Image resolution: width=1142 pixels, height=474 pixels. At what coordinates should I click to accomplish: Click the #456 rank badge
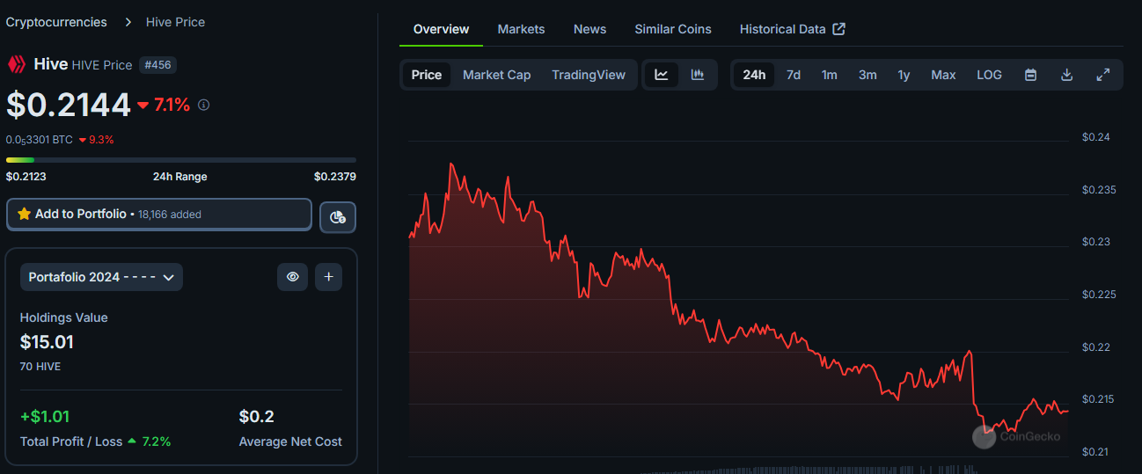tap(158, 65)
